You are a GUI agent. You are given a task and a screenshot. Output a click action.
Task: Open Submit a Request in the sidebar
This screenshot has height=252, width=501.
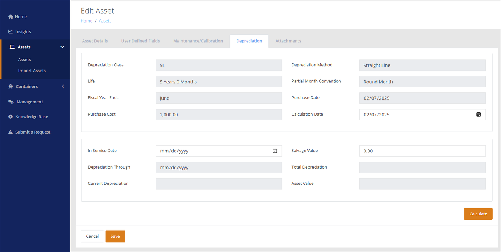click(33, 132)
